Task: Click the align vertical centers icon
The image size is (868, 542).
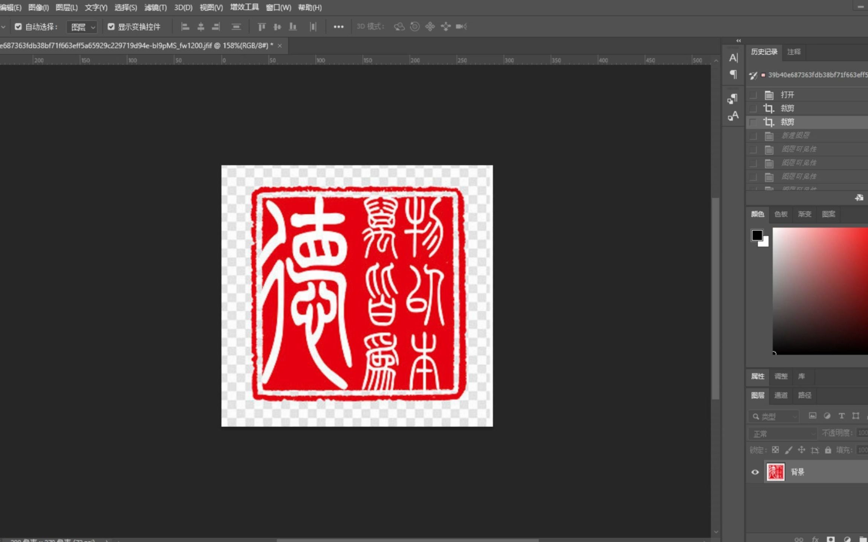Action: coord(277,26)
